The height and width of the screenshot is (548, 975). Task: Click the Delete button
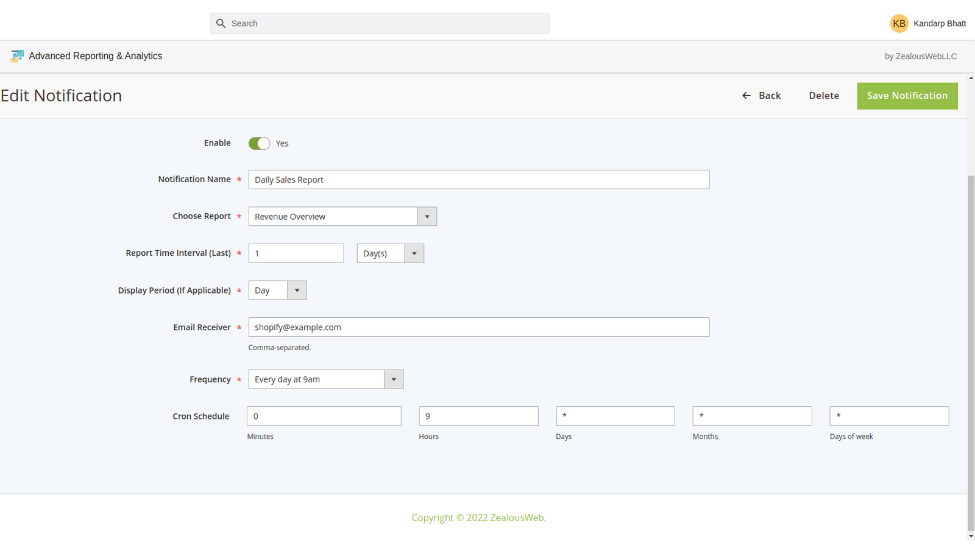click(824, 96)
